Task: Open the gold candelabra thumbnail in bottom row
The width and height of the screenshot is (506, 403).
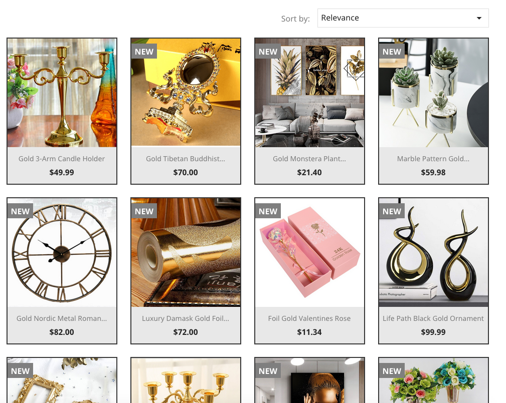Action: pos(186,380)
